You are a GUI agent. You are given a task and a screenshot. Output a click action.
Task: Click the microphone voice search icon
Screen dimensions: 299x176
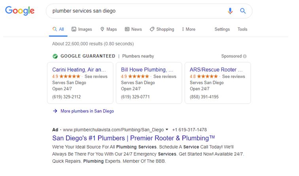click(230, 11)
